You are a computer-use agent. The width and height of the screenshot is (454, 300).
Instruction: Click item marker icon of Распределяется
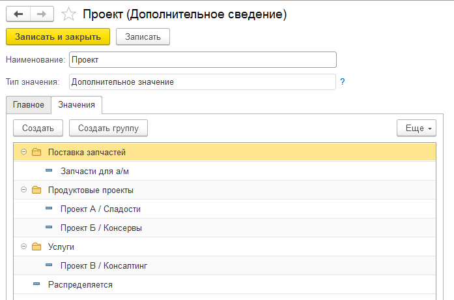[36, 284]
